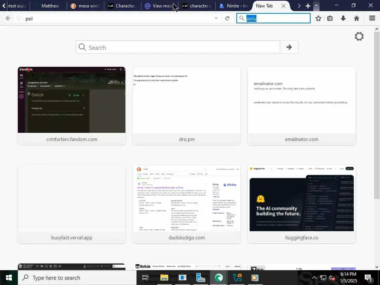Viewport: 380px width, 285px height.
Task: Open the busyfast.vercel.app tile
Action: click(72, 204)
